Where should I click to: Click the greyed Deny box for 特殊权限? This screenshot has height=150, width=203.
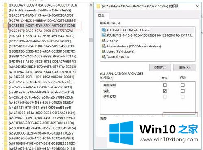[183, 97]
